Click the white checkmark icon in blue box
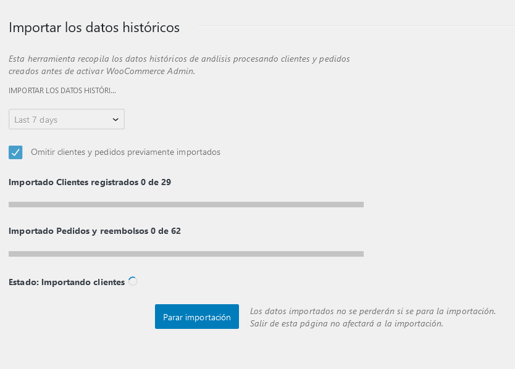 click(x=15, y=152)
